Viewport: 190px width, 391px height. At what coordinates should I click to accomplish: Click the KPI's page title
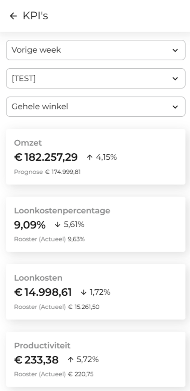[x=35, y=16]
